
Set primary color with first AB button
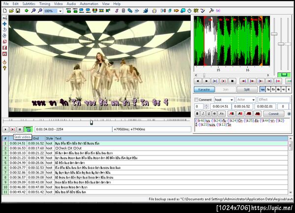[x=232, y=114]
